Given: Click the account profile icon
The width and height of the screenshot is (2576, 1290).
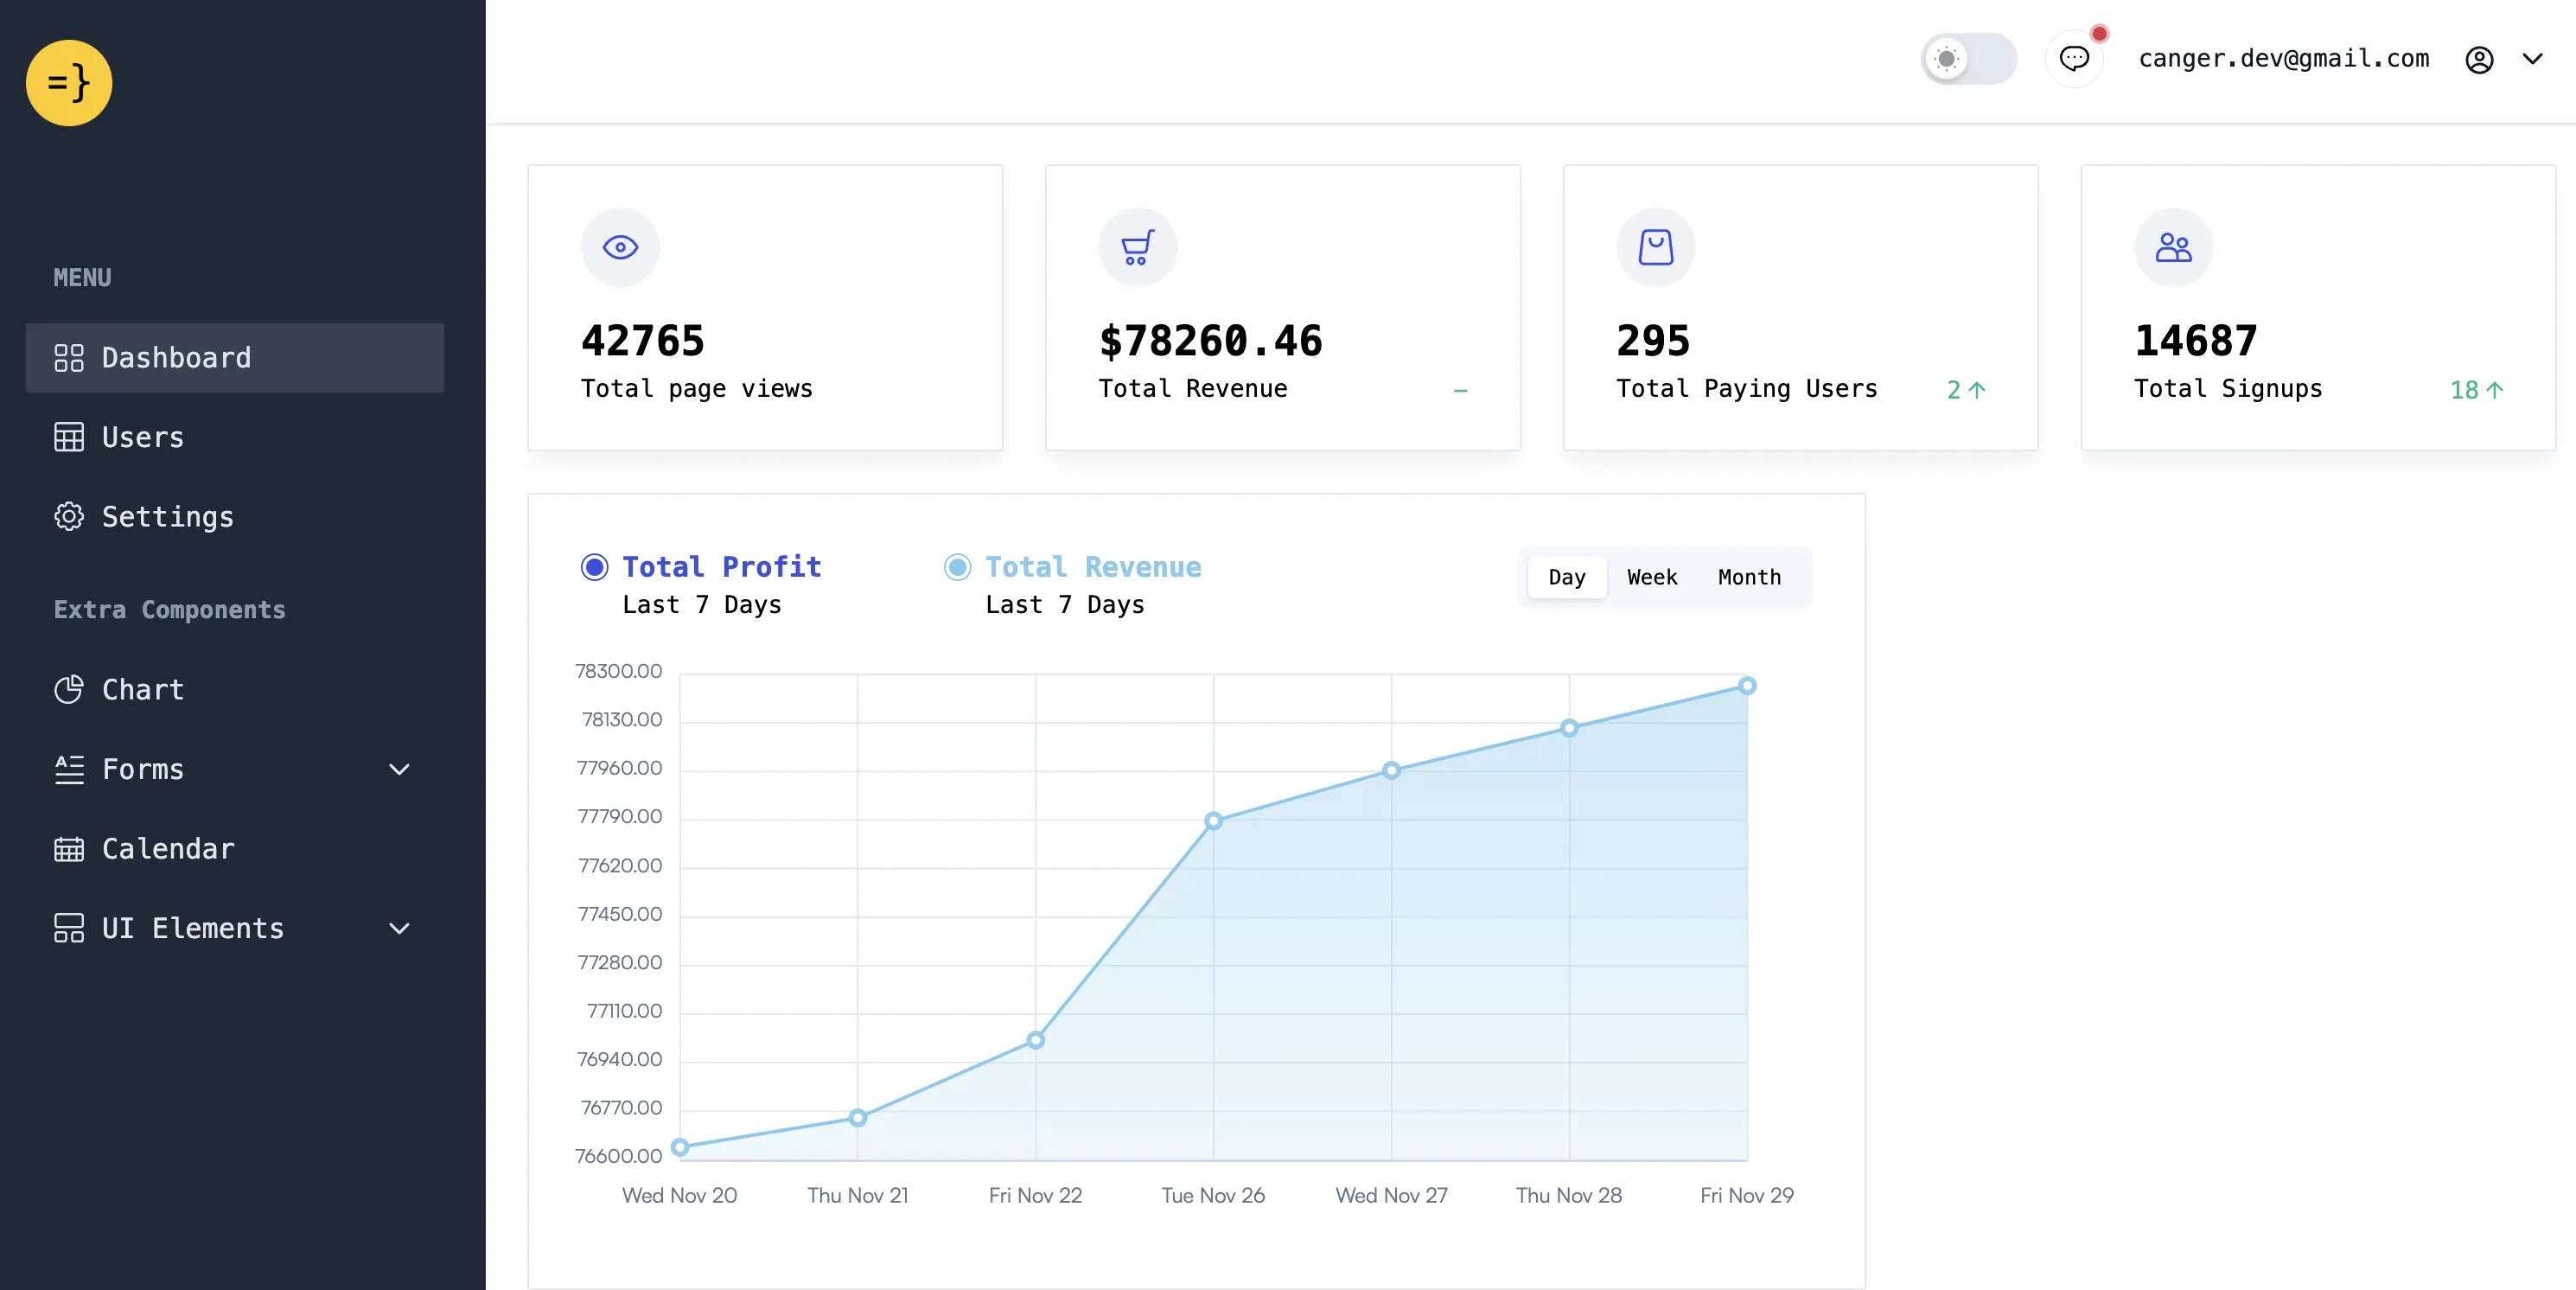Looking at the screenshot, I should (x=2480, y=59).
